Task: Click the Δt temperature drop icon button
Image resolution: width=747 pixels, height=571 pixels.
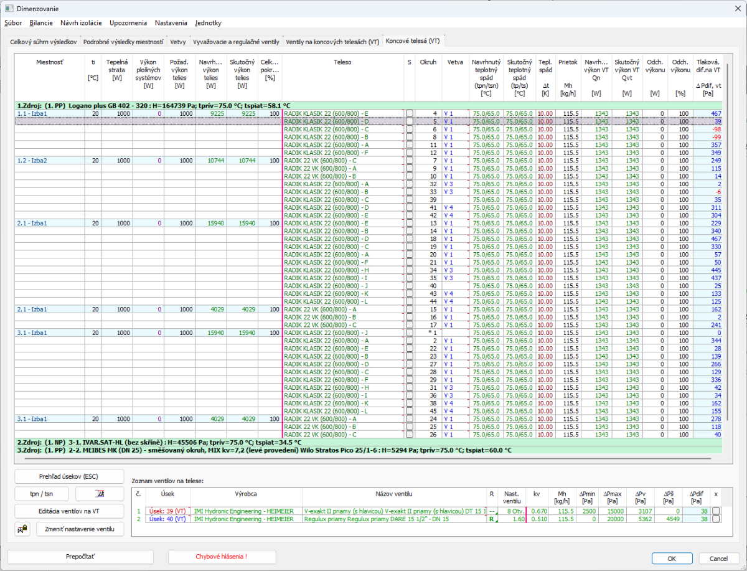Action: coord(100,494)
